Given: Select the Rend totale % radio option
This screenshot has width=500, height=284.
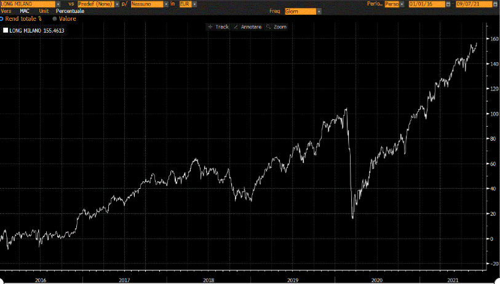Looking at the screenshot, I should pyautogui.click(x=2, y=19).
